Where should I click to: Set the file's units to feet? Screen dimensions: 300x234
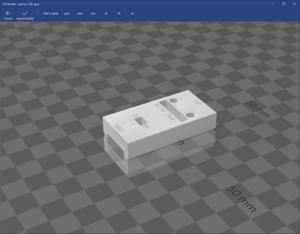pos(119,13)
